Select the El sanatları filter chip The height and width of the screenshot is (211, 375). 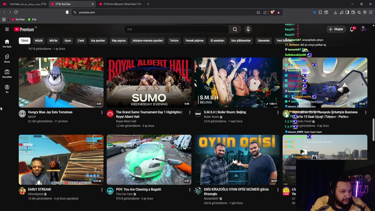(x=217, y=41)
